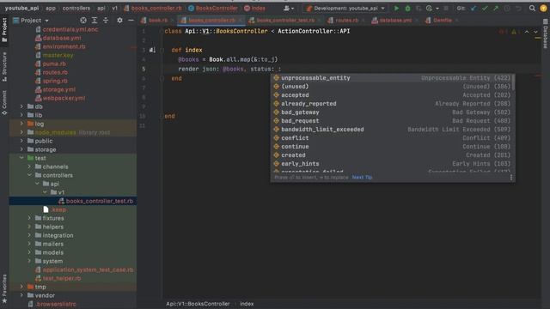
Task: Click the index method breadcrumb at top
Action: tap(254, 8)
